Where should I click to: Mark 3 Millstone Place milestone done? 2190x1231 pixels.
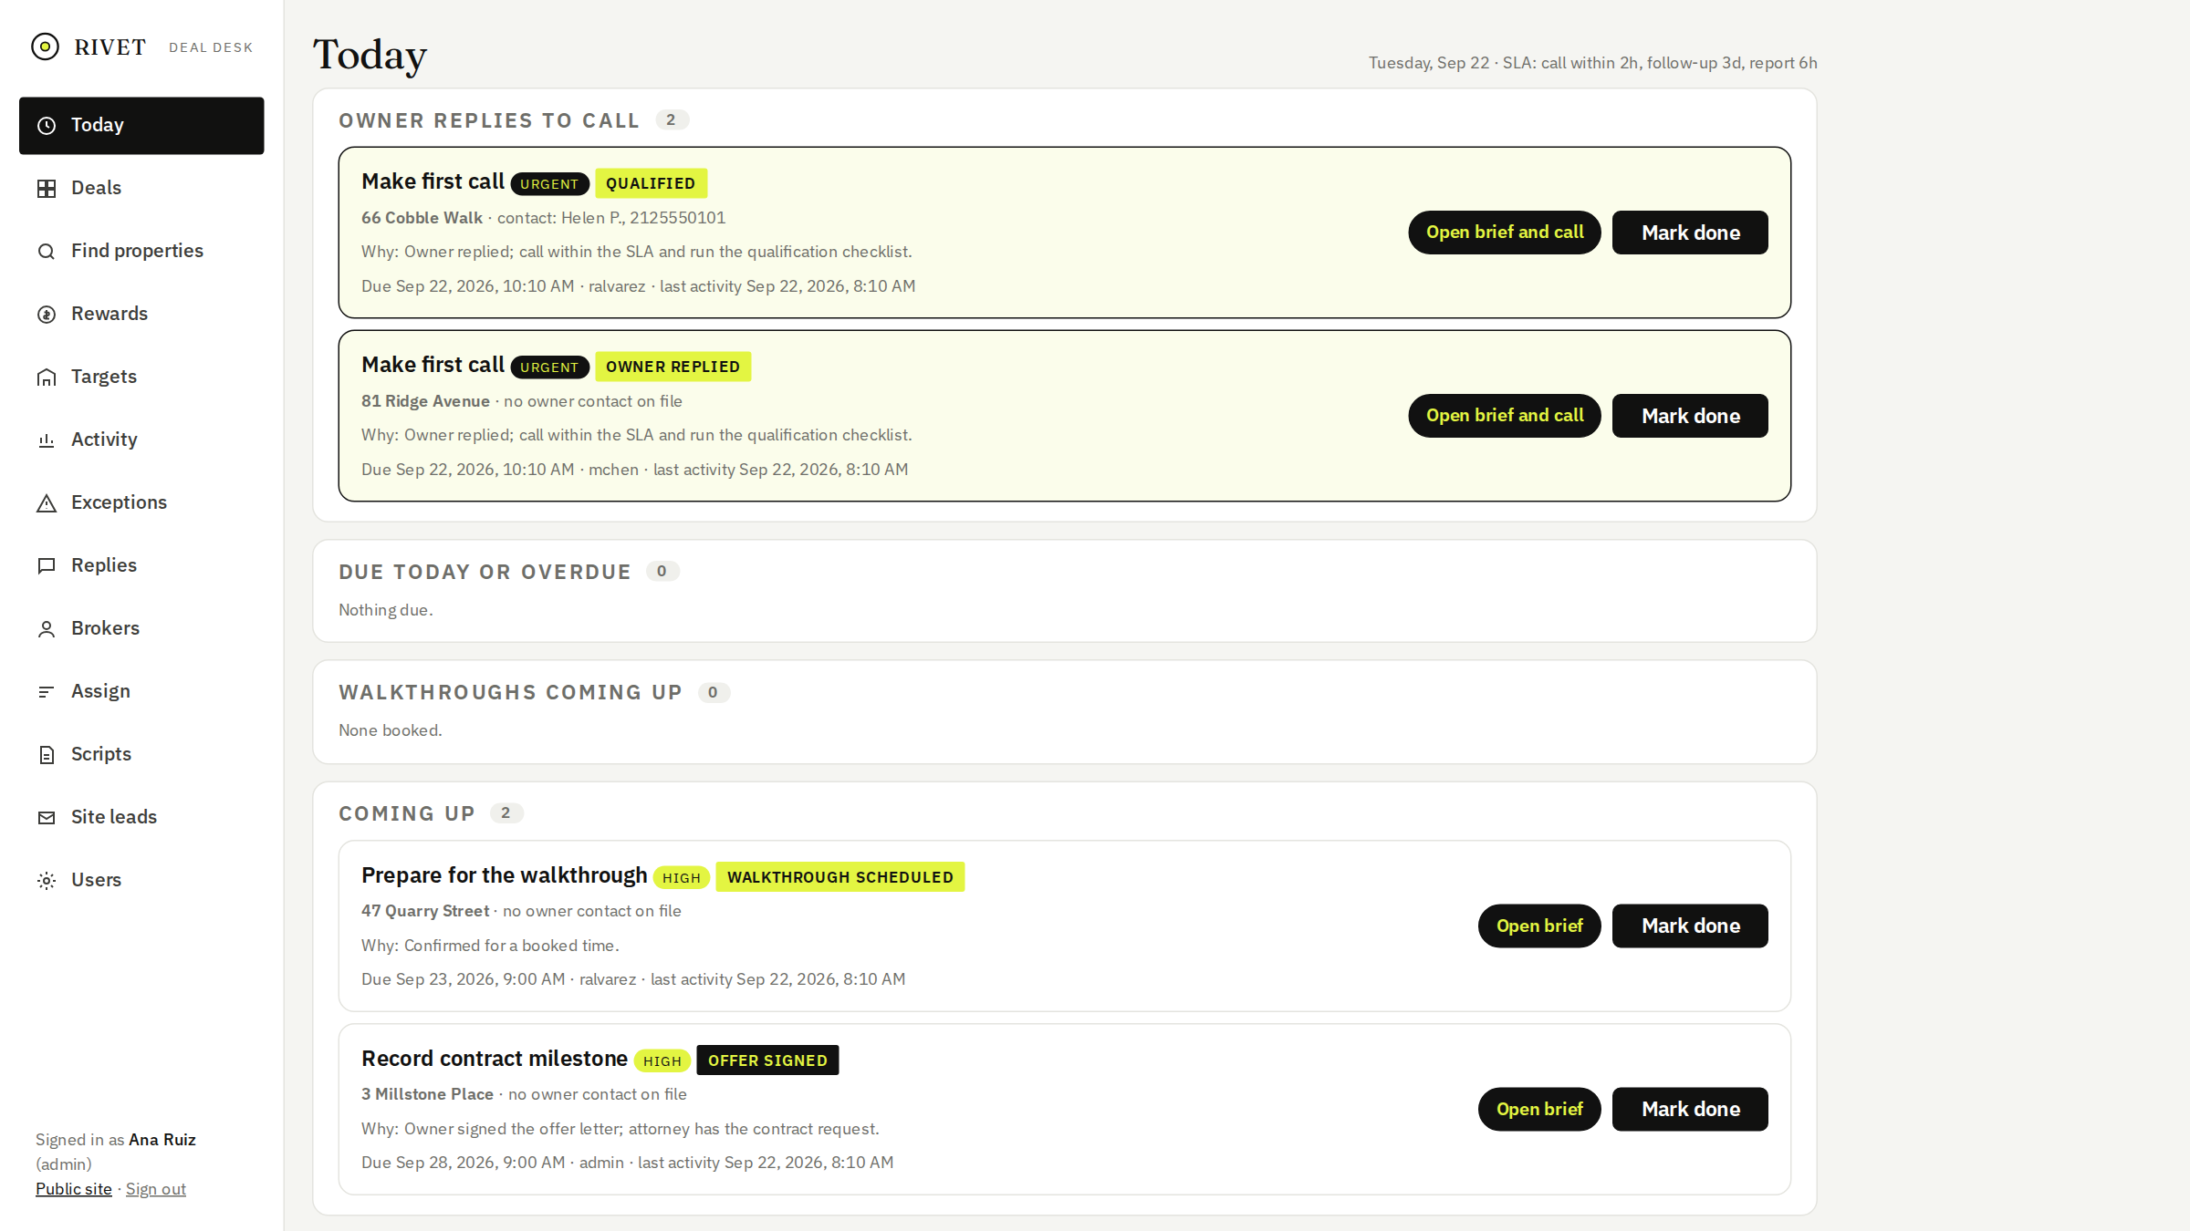pos(1690,1109)
